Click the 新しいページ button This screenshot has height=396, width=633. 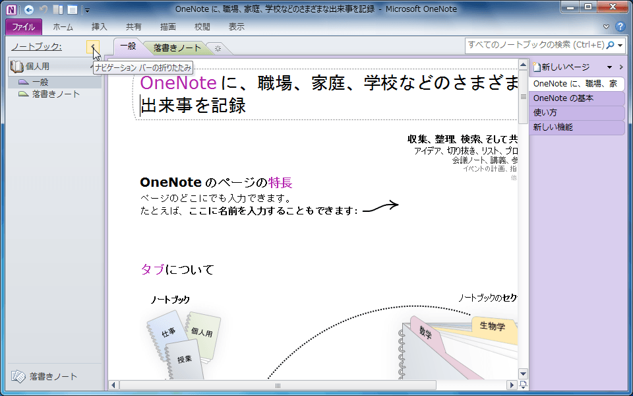click(x=561, y=67)
